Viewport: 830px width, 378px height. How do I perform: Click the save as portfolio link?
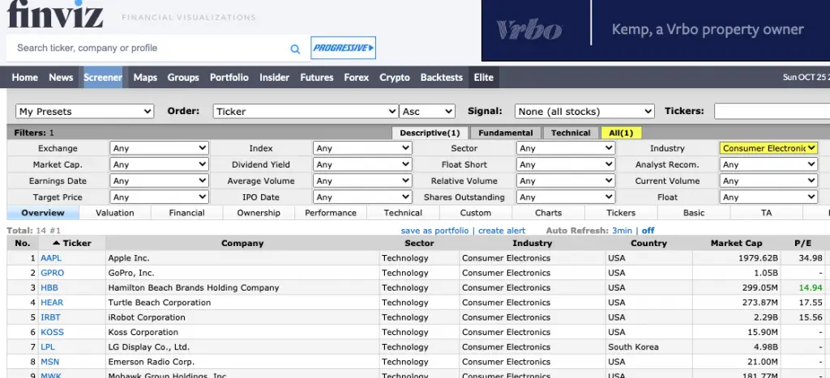point(434,231)
